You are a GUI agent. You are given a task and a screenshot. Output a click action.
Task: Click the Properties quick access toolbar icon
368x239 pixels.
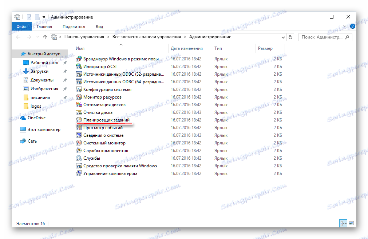click(x=29, y=17)
